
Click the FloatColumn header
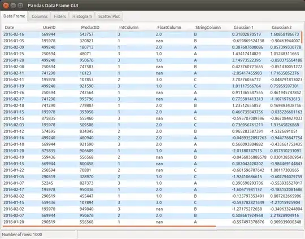point(169,28)
